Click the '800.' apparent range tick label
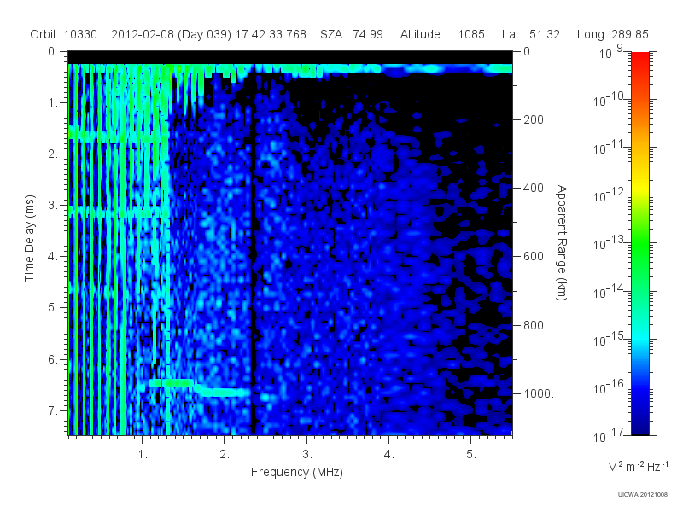The height and width of the screenshot is (512, 683). pos(535,325)
